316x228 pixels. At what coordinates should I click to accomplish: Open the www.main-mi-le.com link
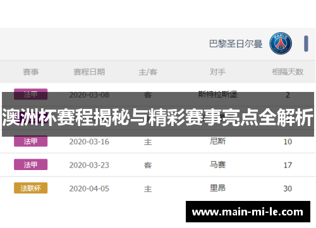tap(248, 212)
